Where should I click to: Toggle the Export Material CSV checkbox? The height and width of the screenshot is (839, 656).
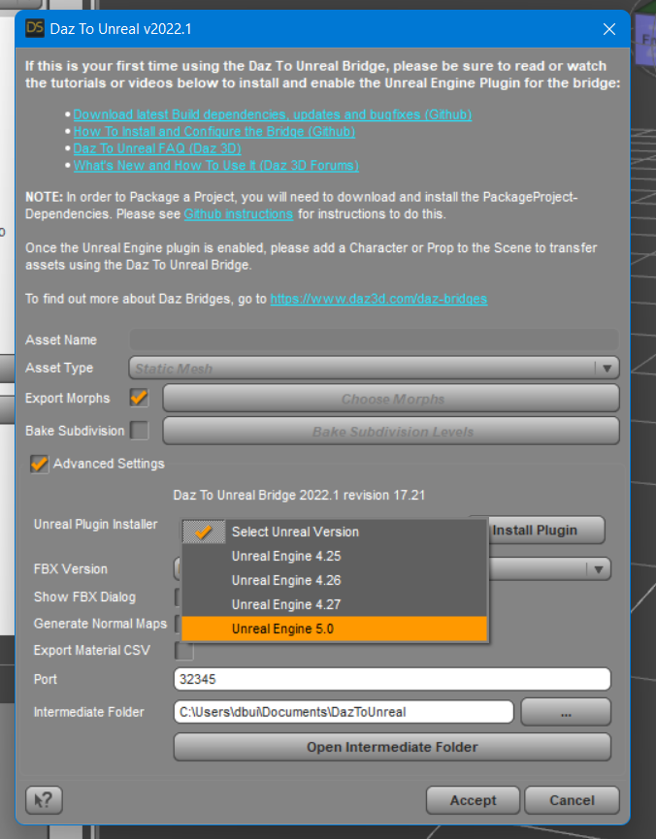(183, 650)
